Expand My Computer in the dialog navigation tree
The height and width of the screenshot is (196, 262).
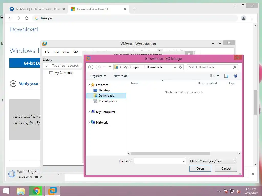coord(89,112)
